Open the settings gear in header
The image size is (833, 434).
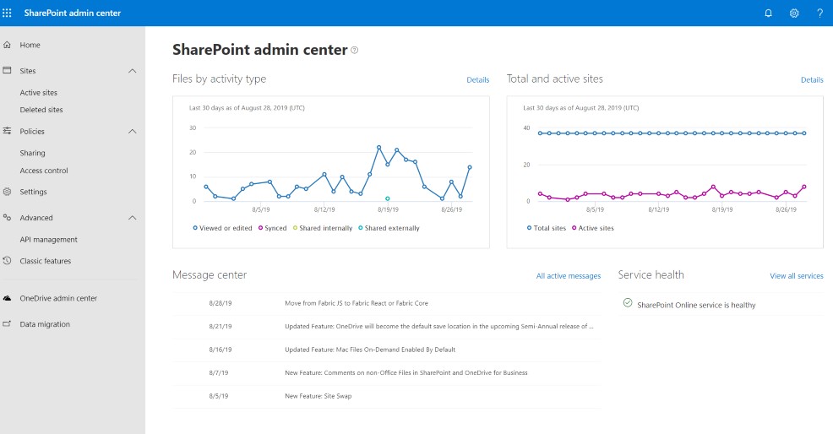[x=794, y=14]
